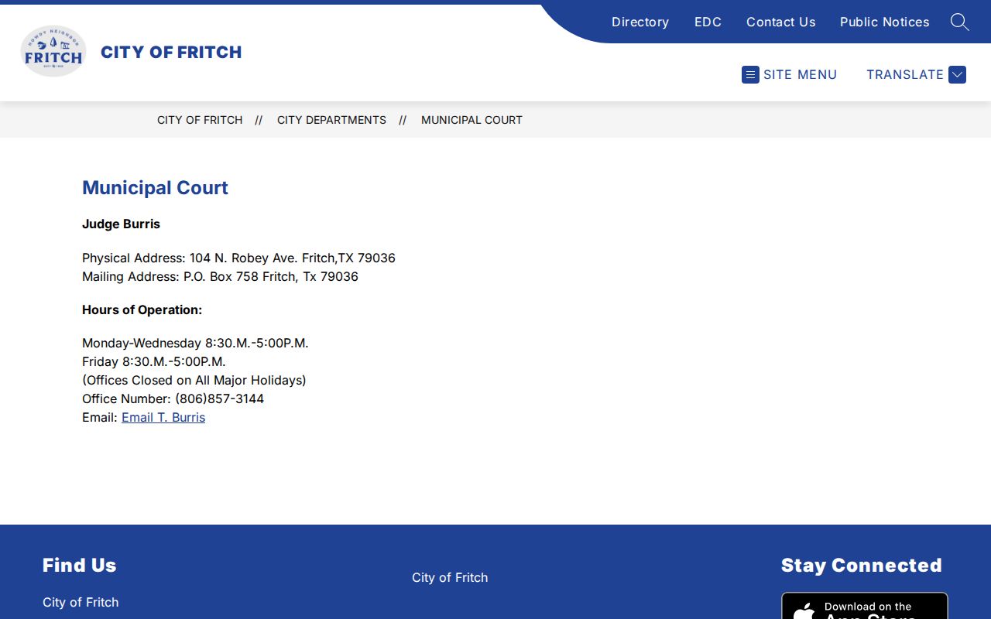Viewport: 991px width, 619px height.
Task: Click the Monday-Wednesday hours line
Action: [195, 343]
